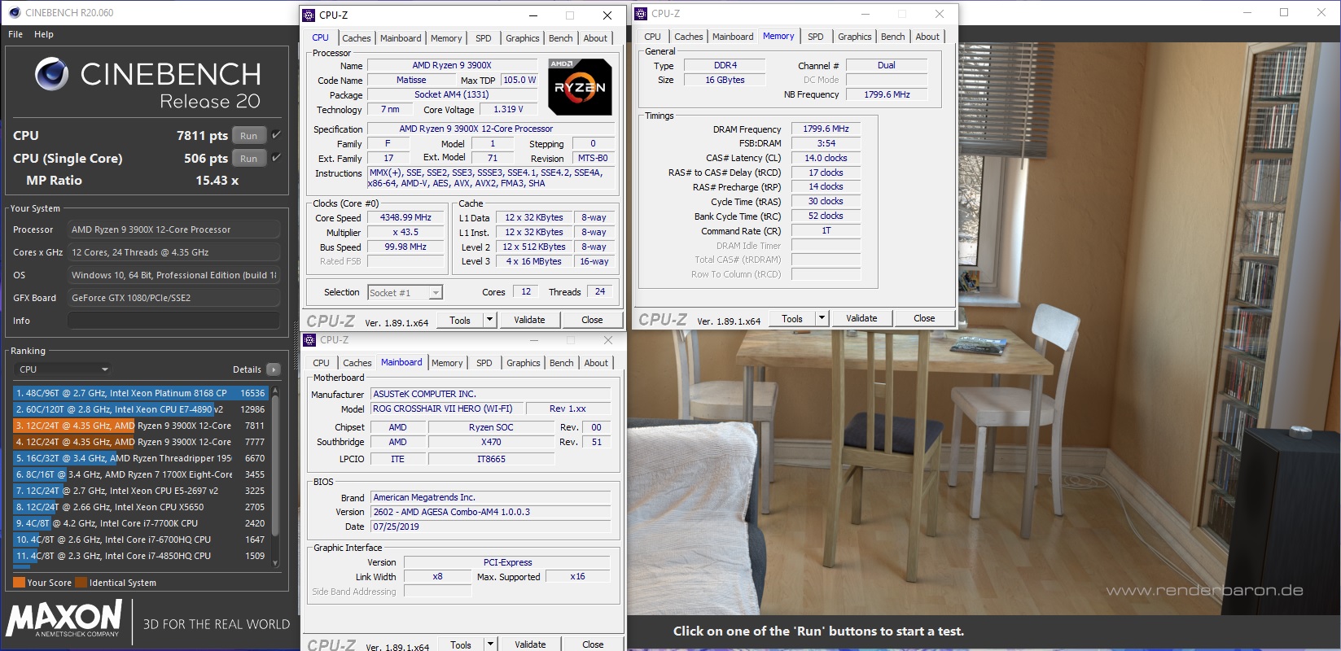Click the Memory CPU-Z window title icon

(x=641, y=13)
